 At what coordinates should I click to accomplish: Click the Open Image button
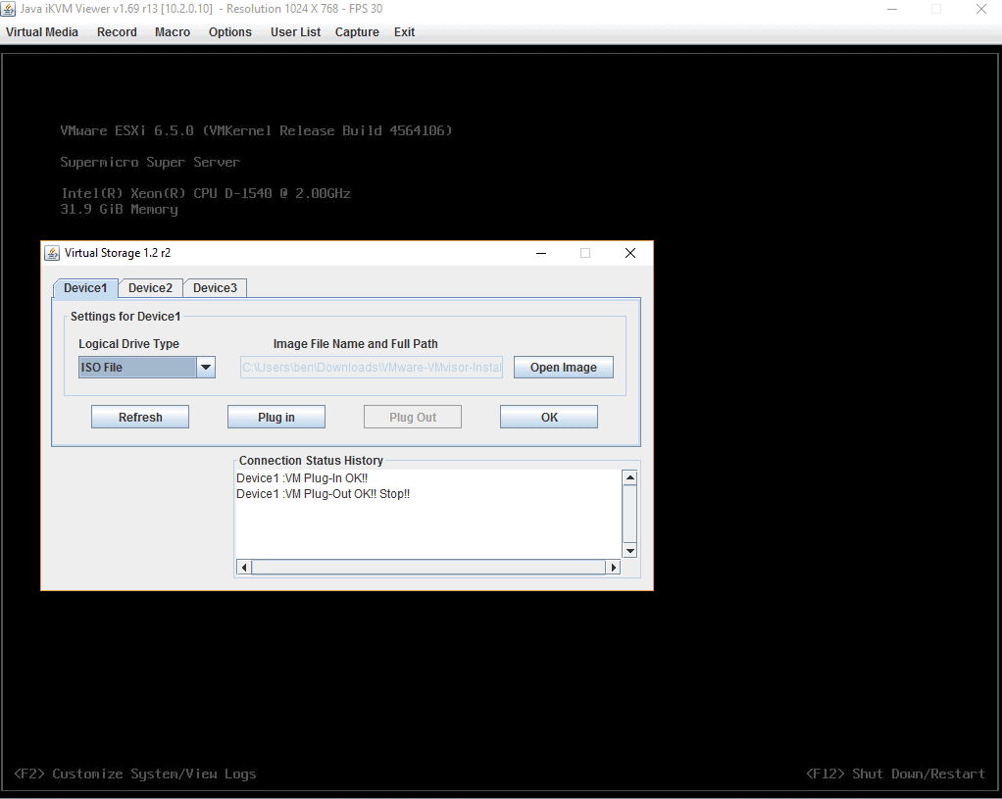pos(564,367)
